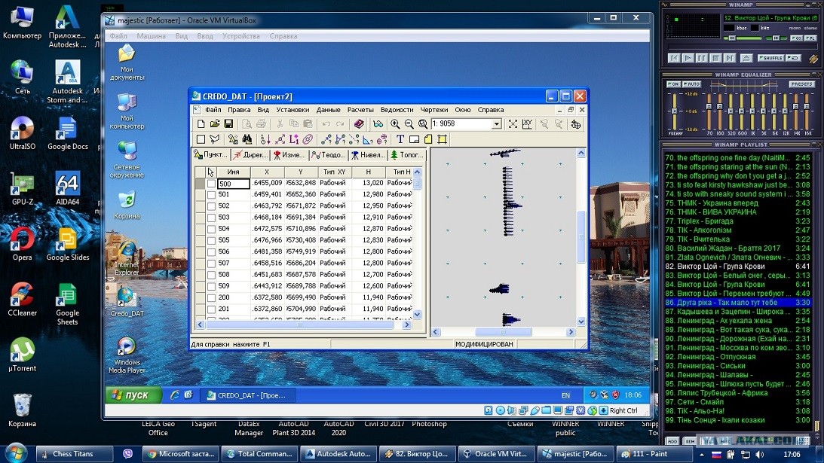Click Winamp stop button
Viewport: 824px width, 463px height.
coord(715,58)
